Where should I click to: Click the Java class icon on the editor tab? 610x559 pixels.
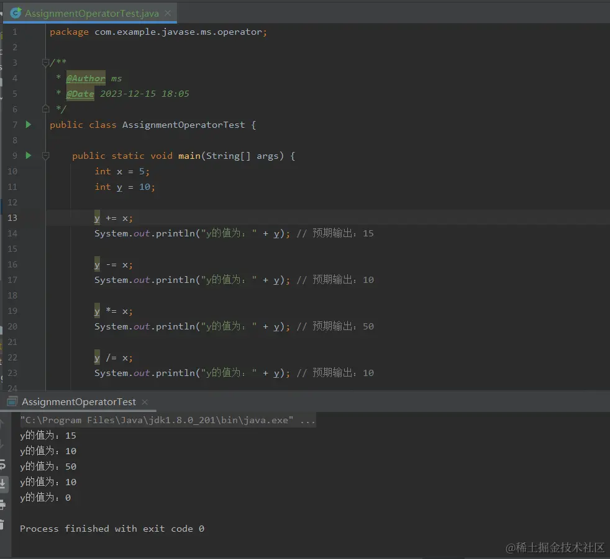(x=16, y=13)
